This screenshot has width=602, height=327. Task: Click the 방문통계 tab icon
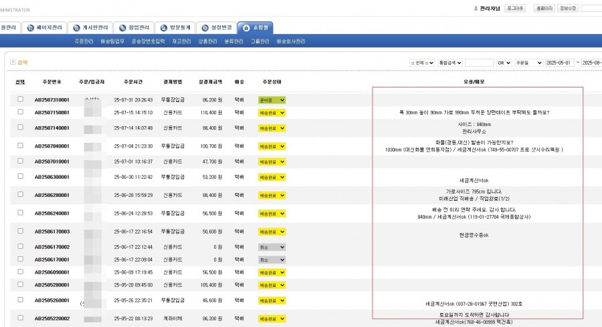click(165, 28)
